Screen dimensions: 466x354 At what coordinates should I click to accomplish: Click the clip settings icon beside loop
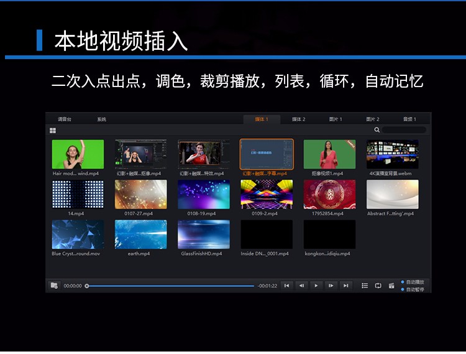click(x=391, y=286)
